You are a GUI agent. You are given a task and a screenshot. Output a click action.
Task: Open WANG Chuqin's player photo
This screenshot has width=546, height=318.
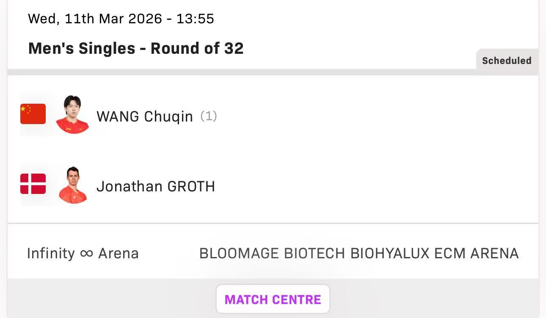click(x=72, y=115)
